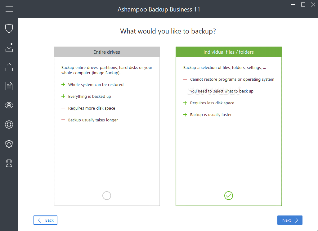Screen dimensions: 318x231
Task: Open the rescue lifebuoy icon
Action: 9,125
